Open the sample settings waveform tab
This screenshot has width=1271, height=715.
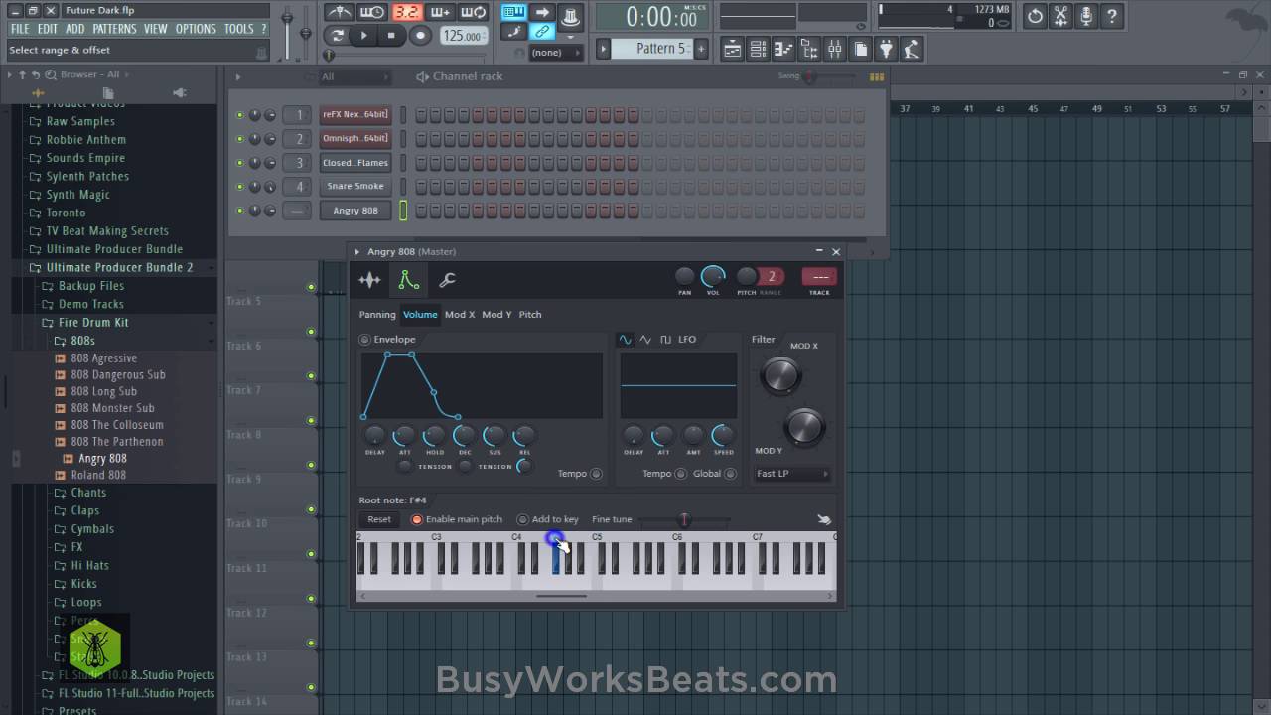(369, 281)
